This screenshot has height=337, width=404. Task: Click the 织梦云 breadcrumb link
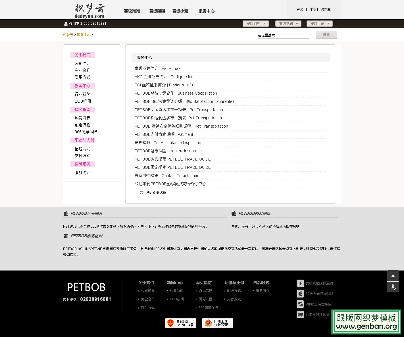(x=68, y=35)
